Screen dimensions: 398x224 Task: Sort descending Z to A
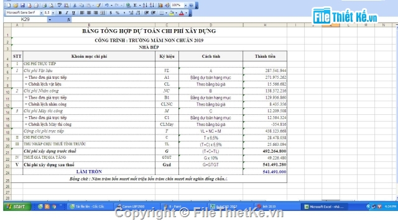pos(152,6)
